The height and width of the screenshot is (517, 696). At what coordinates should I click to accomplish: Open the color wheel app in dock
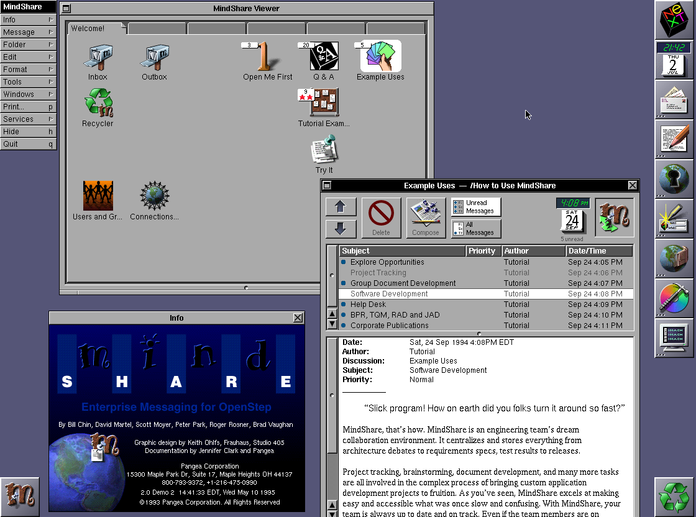[x=674, y=299]
